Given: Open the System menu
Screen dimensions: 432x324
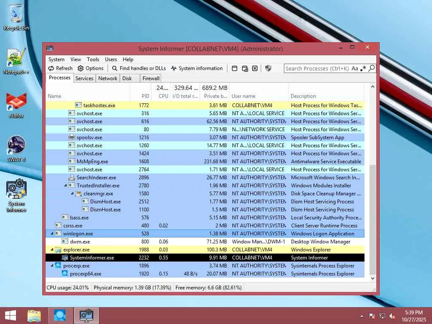Looking at the screenshot, I should point(56,59).
